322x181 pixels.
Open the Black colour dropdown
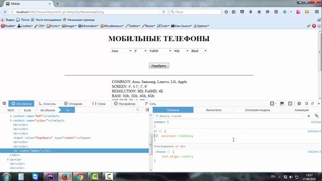199,51
